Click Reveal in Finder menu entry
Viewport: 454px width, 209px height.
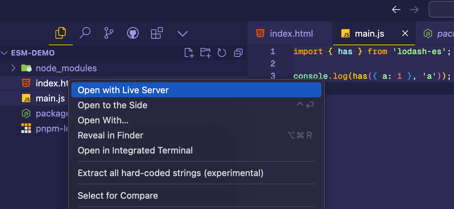[111, 135]
